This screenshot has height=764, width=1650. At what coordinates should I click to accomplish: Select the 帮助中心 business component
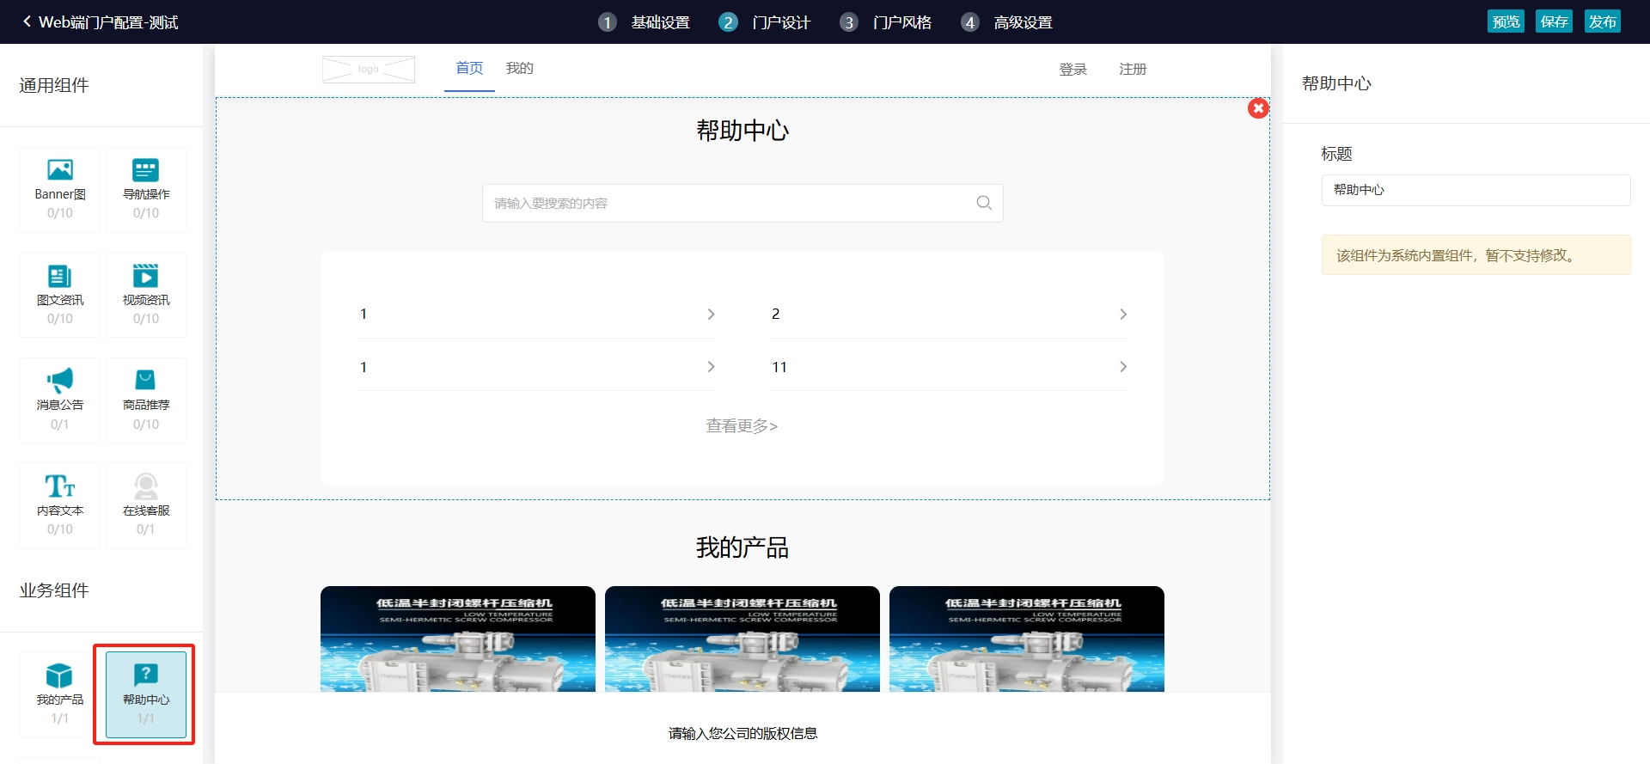click(146, 694)
